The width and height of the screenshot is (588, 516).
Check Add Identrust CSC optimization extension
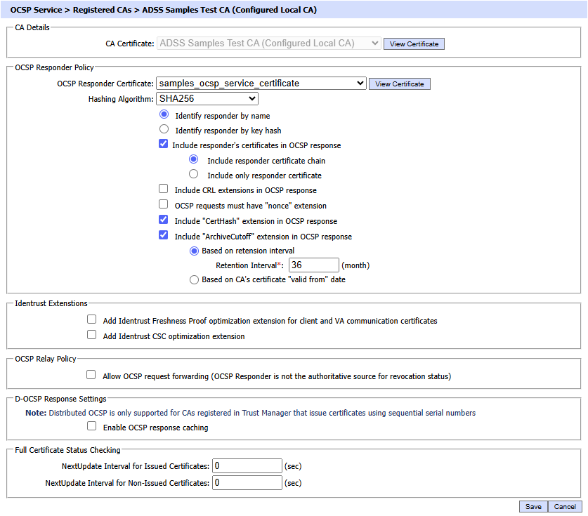click(92, 336)
